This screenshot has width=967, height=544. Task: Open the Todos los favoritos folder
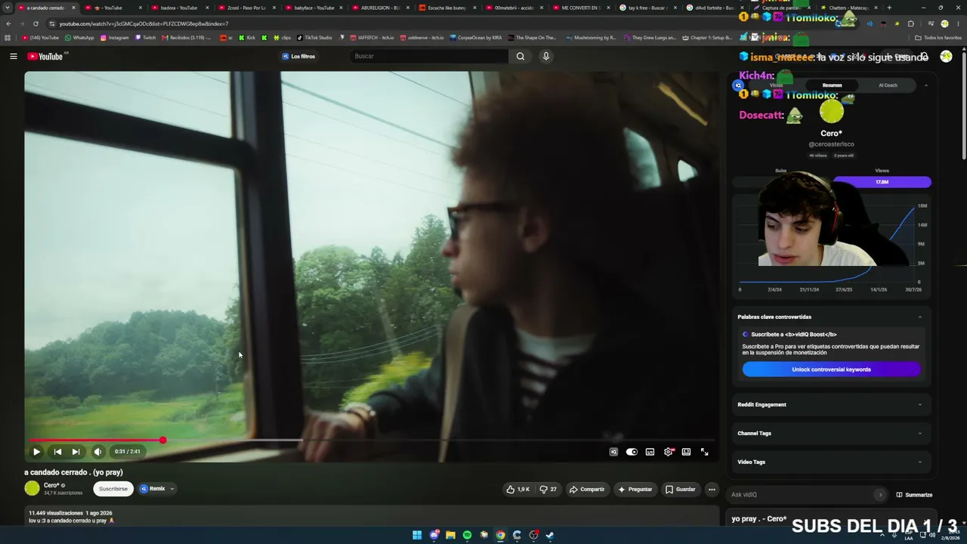coord(938,38)
